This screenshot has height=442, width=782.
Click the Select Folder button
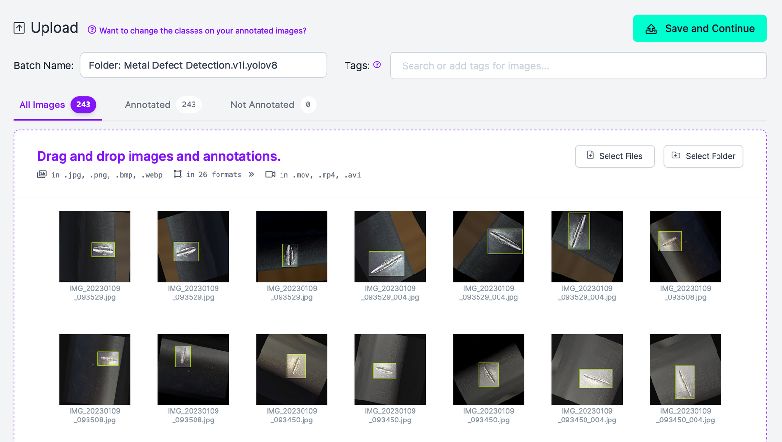[x=703, y=156]
